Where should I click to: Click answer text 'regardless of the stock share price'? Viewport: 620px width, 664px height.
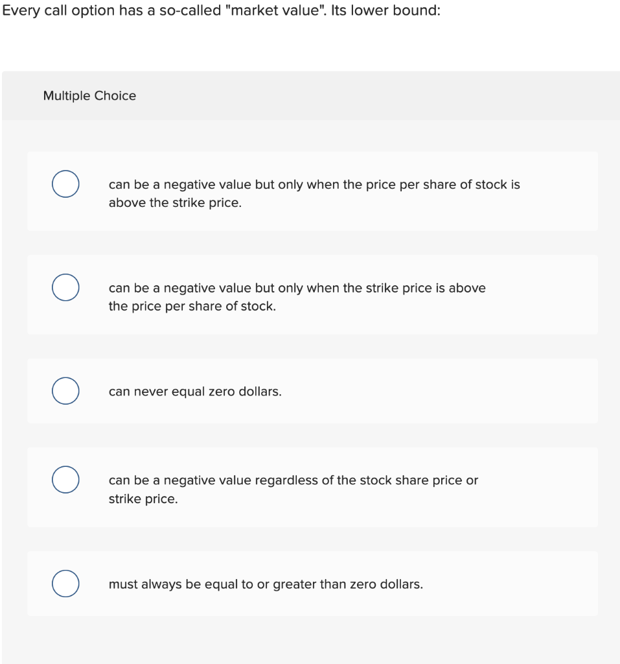(293, 489)
